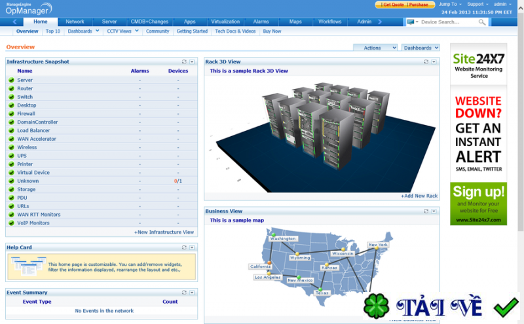The height and width of the screenshot is (324, 524).
Task: Open the Workflows tab
Action: click(330, 22)
